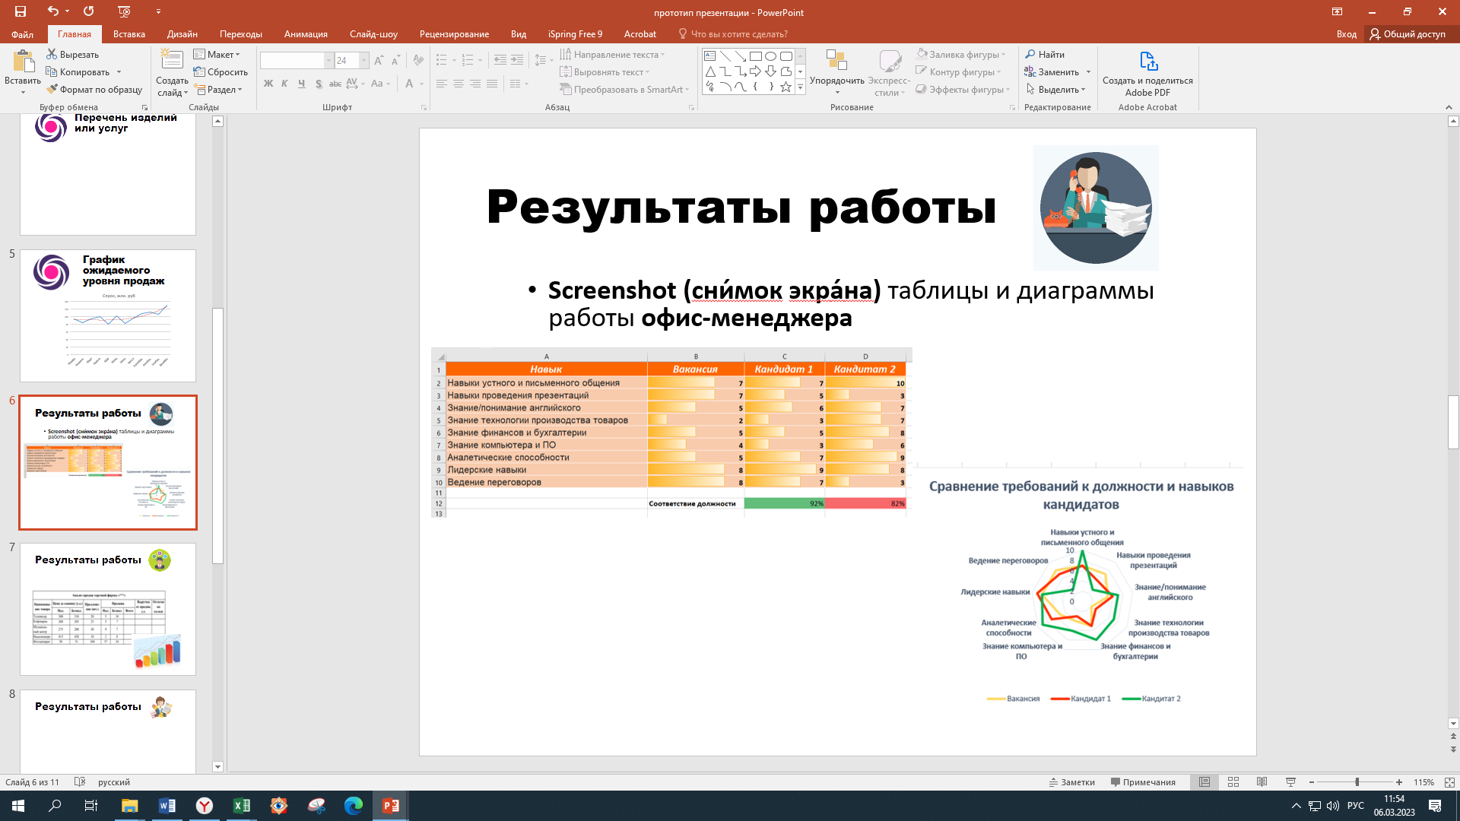Viewport: 1460px width, 821px height.
Task: Expand the font size dropdown
Action: (x=363, y=61)
